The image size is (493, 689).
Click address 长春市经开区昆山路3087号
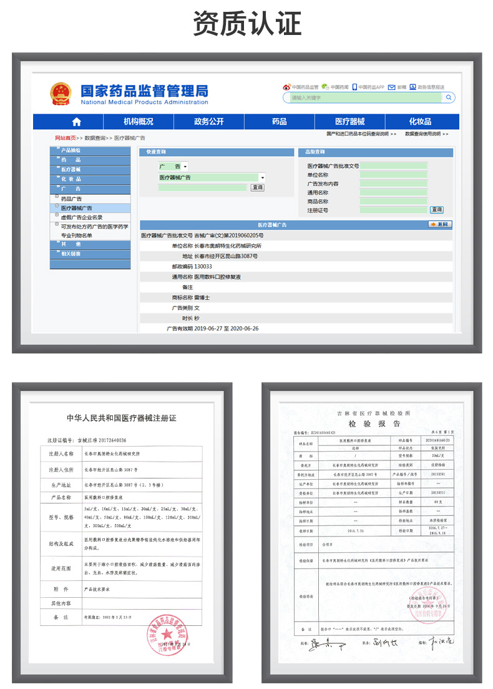(226, 256)
